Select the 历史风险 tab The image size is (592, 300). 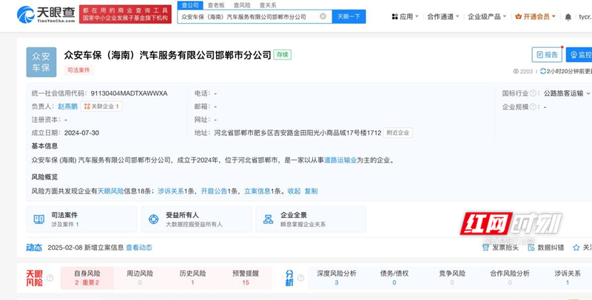(193, 278)
